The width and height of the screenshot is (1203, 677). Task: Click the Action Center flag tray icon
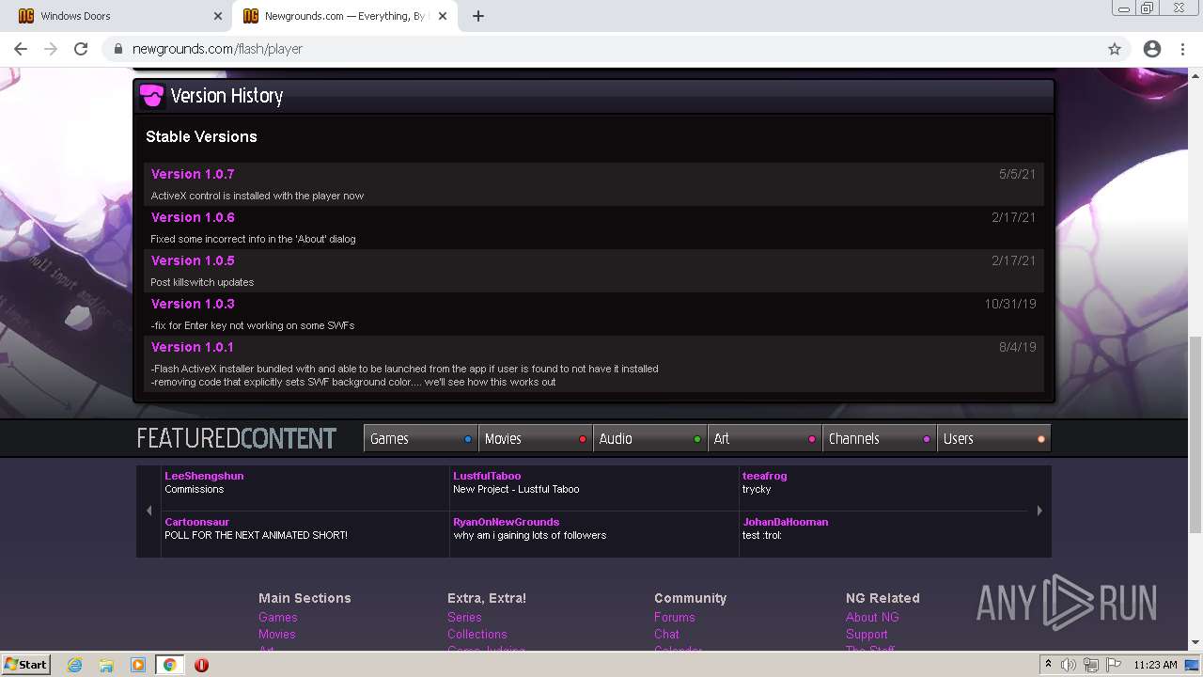(x=1114, y=665)
